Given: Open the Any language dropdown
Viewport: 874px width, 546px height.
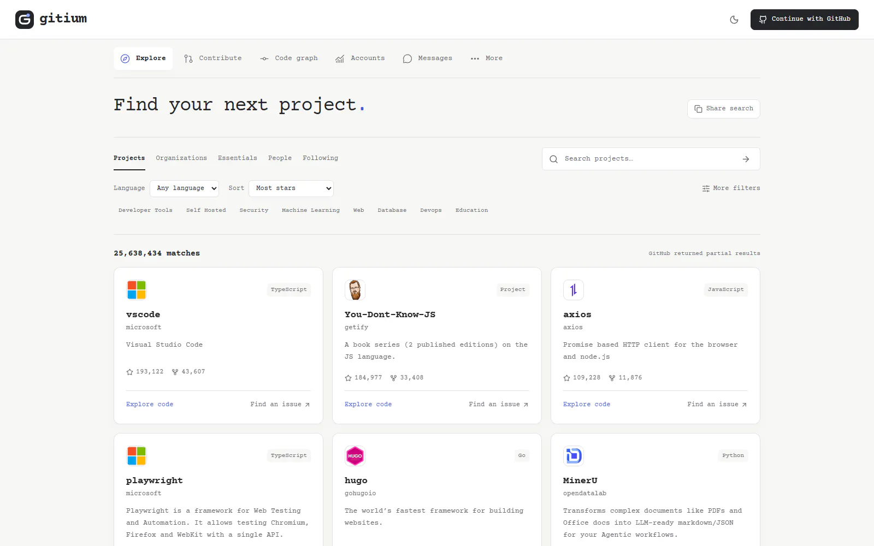Looking at the screenshot, I should click(x=185, y=188).
